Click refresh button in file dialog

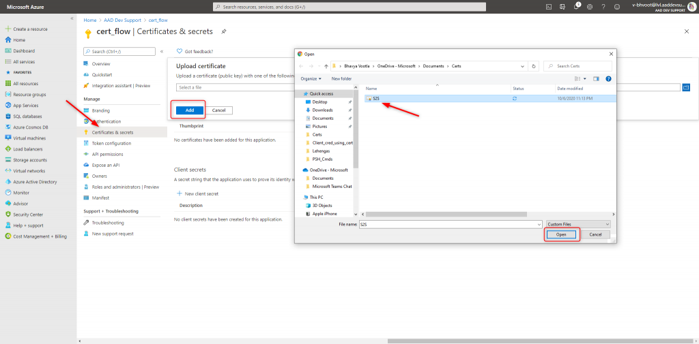[533, 66]
